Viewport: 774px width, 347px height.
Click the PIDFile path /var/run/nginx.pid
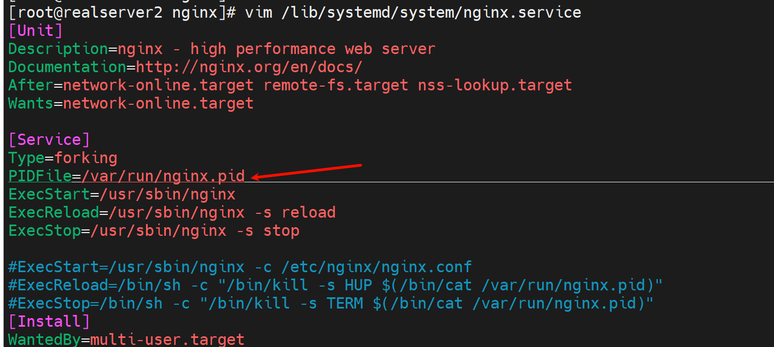163,176
